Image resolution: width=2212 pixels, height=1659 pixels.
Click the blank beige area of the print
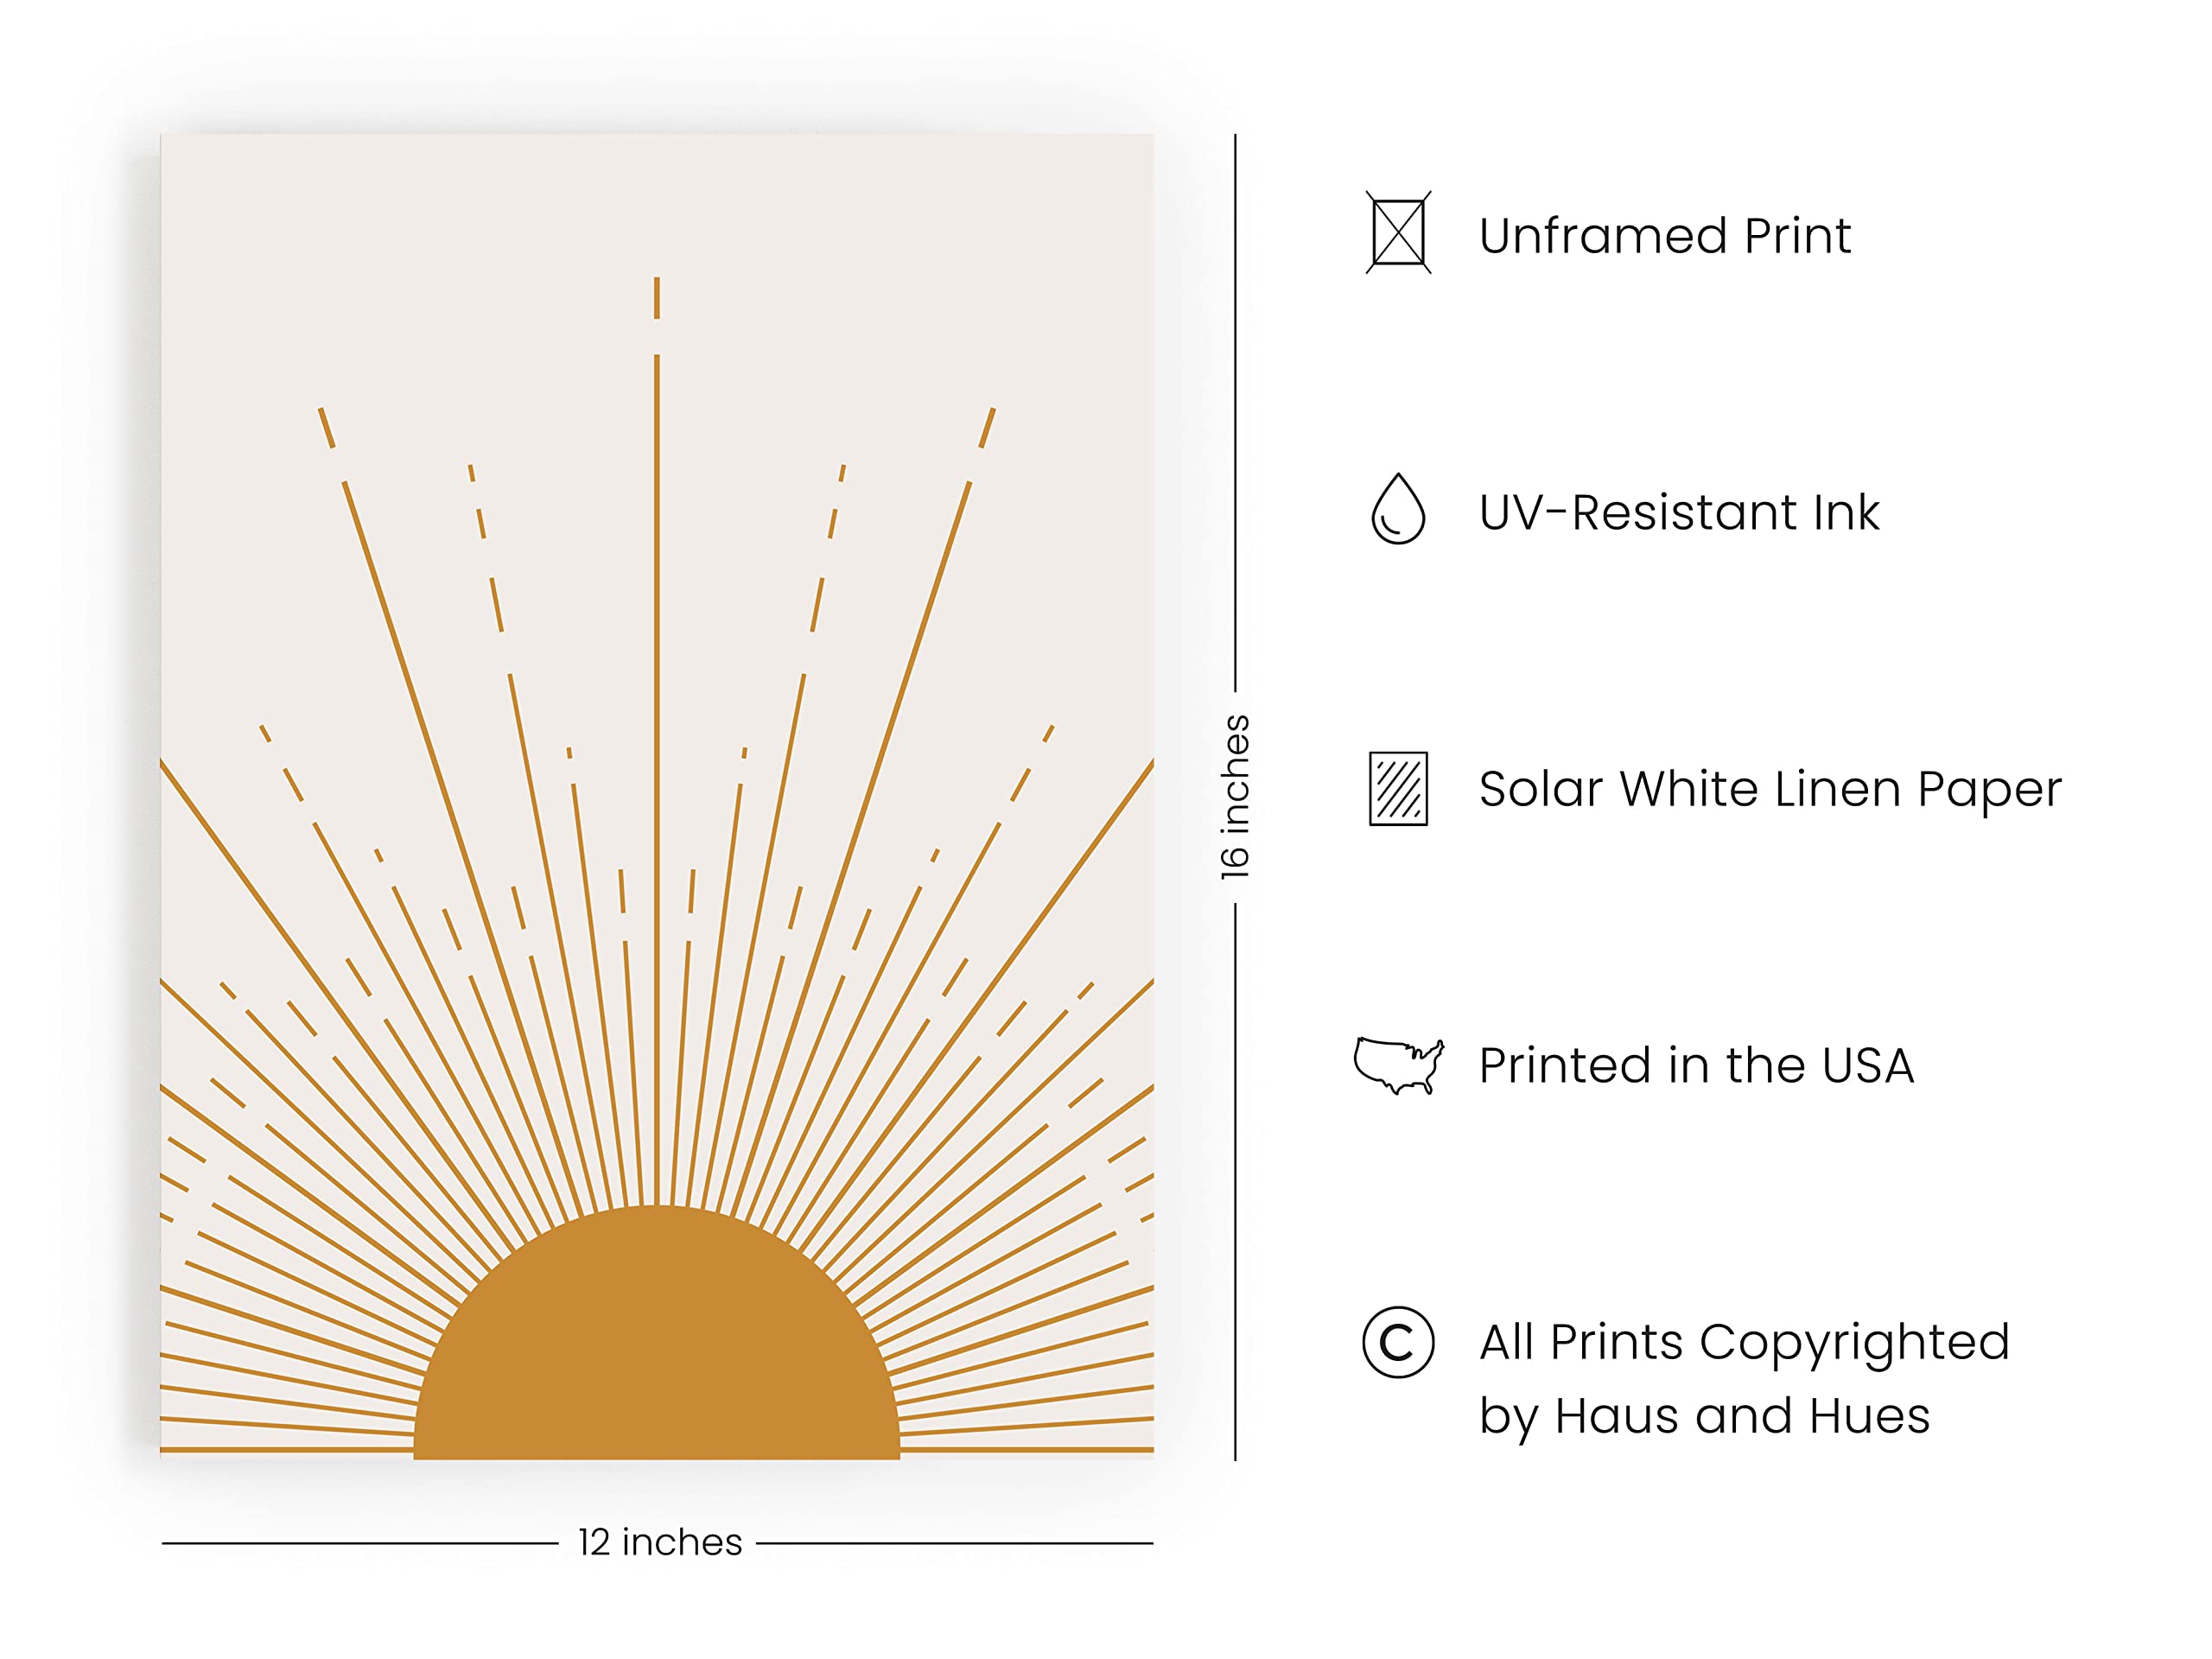click(x=400, y=250)
